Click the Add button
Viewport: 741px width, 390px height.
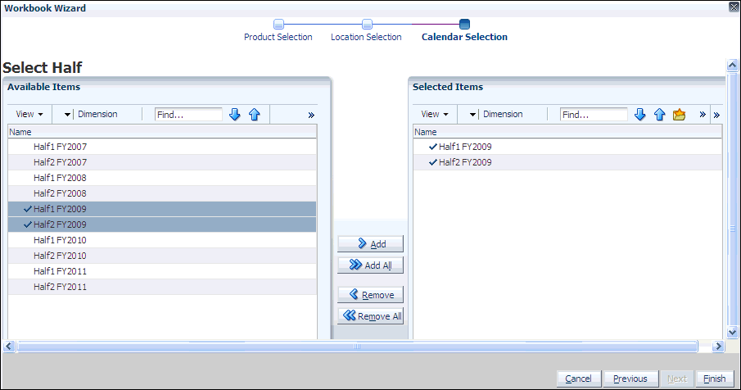370,244
